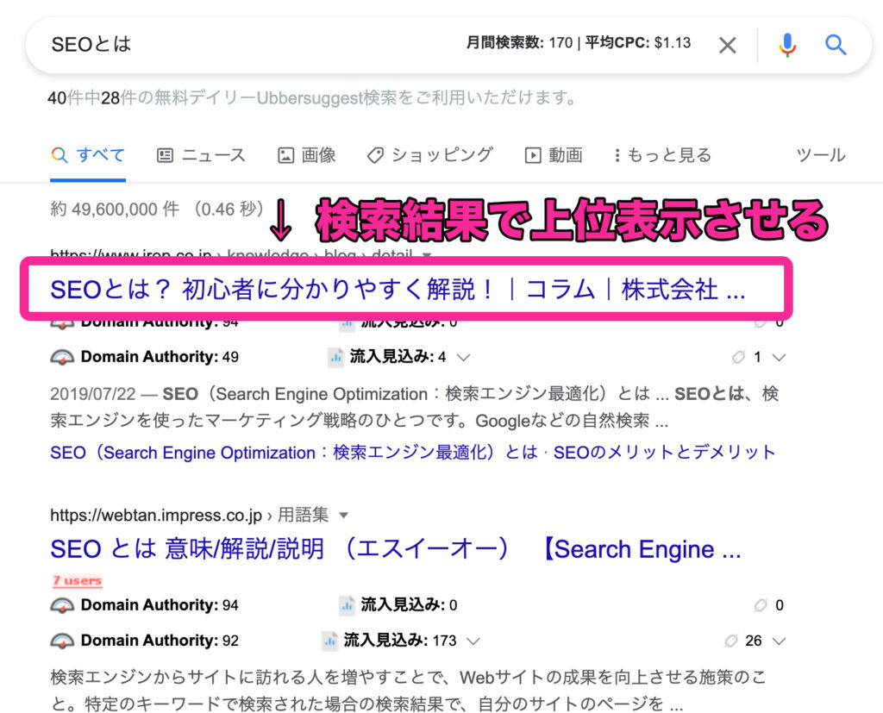Switch to the 動画 tab
The height and width of the screenshot is (713, 883).
pyautogui.click(x=554, y=155)
